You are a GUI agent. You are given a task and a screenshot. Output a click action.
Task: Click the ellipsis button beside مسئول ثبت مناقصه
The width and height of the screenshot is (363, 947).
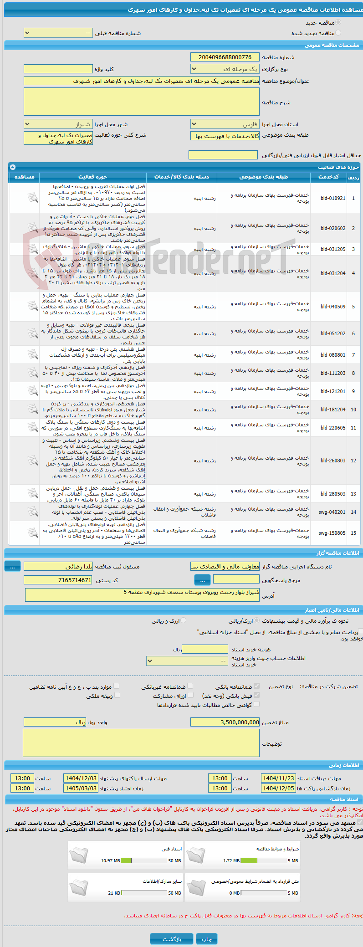pyautogui.click(x=12, y=566)
